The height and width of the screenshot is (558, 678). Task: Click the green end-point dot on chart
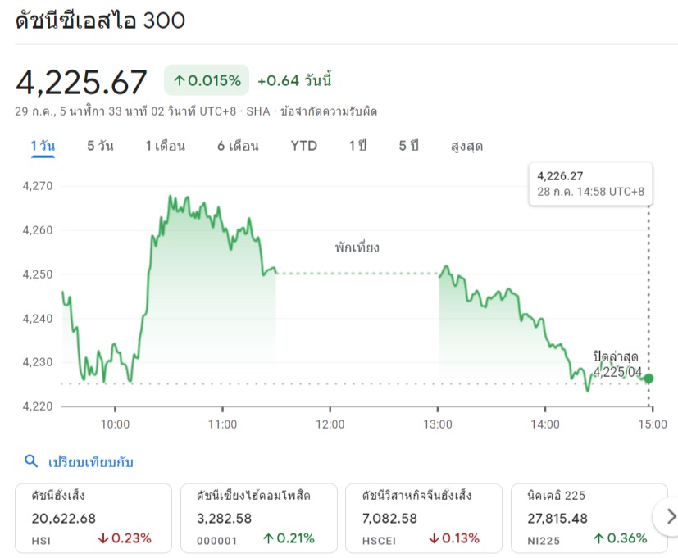pos(649,379)
